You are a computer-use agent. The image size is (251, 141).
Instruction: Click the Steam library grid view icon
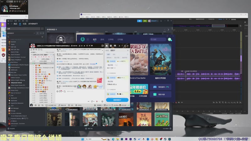coord(42,29)
